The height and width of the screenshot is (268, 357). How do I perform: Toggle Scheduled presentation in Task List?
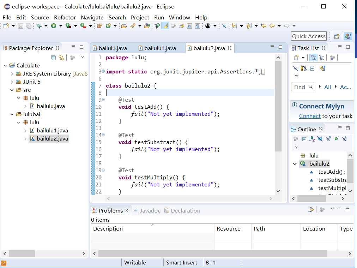tap(321, 58)
